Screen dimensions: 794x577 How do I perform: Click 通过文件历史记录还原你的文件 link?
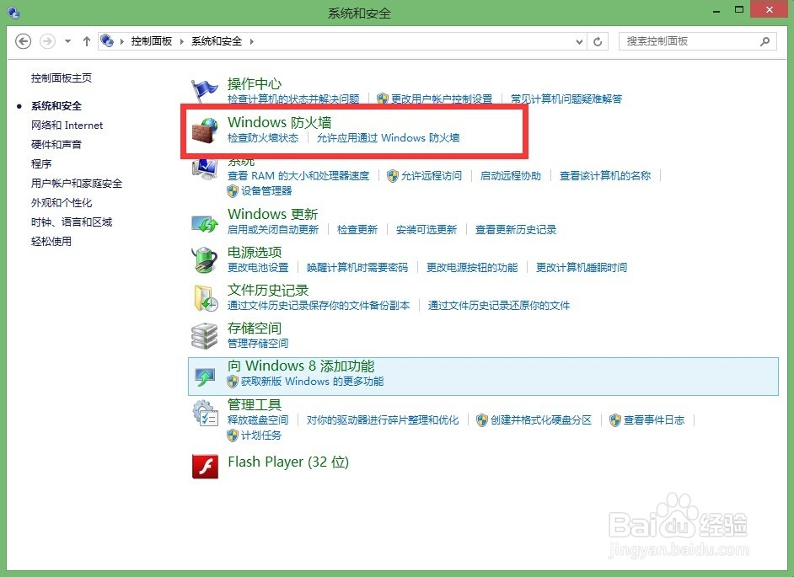point(499,305)
